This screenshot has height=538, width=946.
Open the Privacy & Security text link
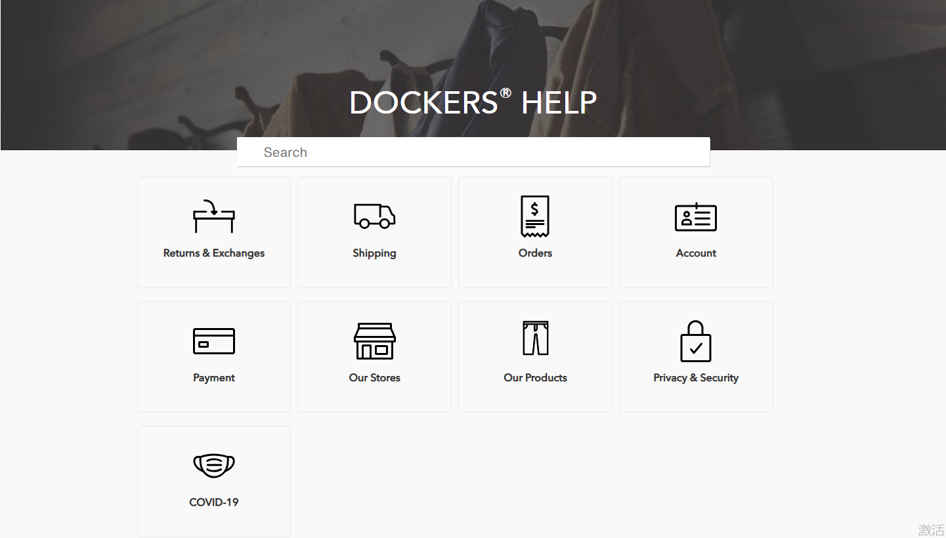(x=696, y=378)
